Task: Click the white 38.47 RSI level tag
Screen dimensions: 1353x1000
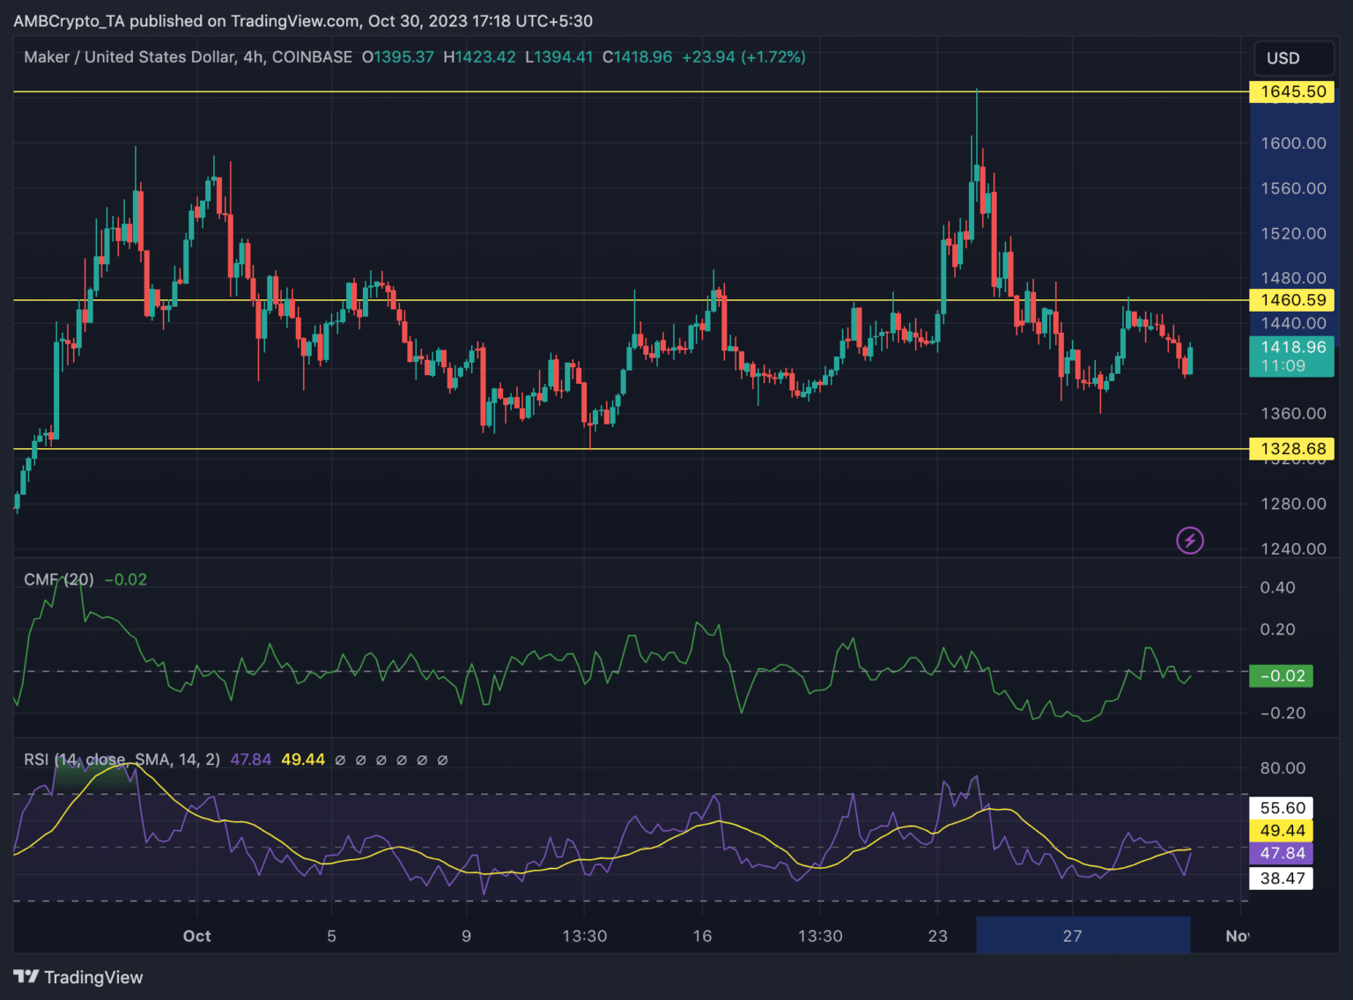Action: click(x=1282, y=879)
